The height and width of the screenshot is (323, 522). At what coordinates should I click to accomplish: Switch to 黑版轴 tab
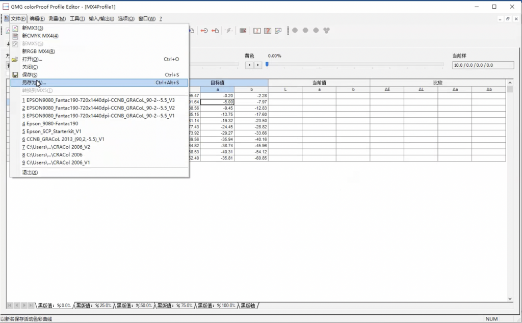[248, 305]
